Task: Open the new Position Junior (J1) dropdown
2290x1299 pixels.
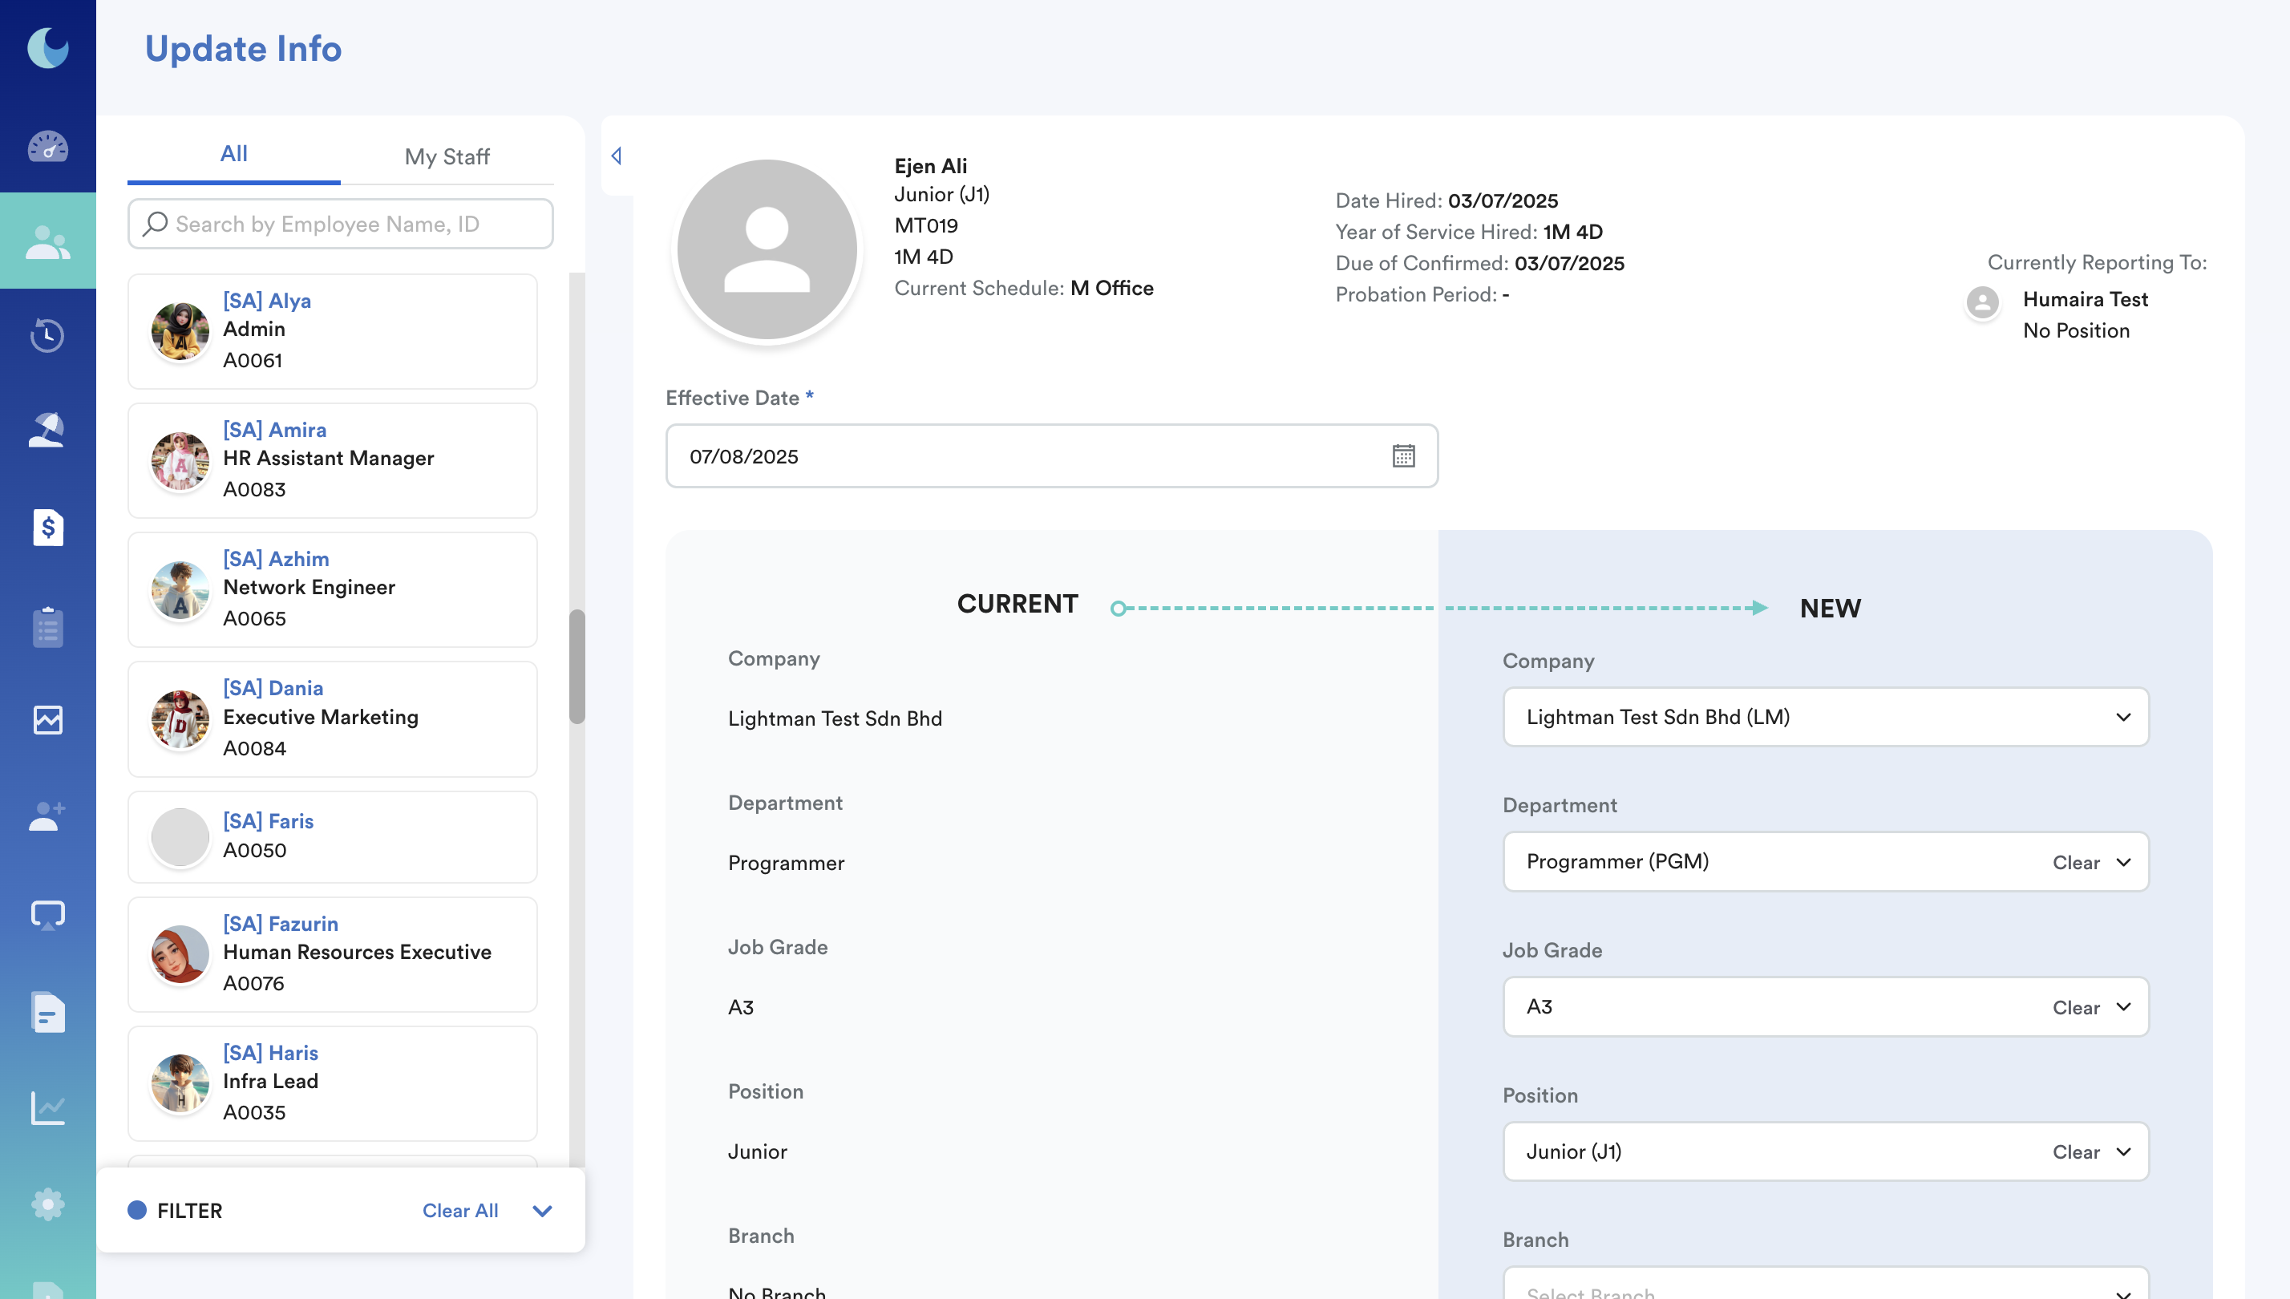Action: click(x=2122, y=1151)
